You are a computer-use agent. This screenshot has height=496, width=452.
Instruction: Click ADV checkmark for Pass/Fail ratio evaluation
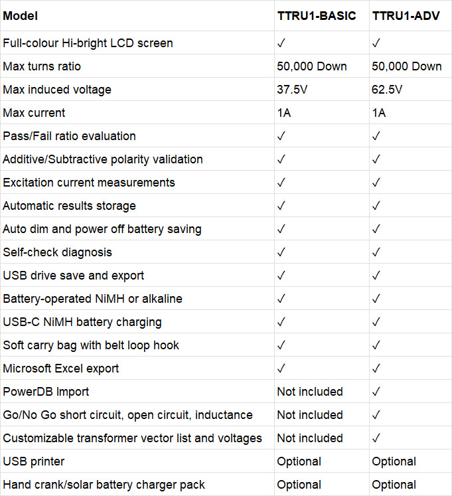point(376,136)
